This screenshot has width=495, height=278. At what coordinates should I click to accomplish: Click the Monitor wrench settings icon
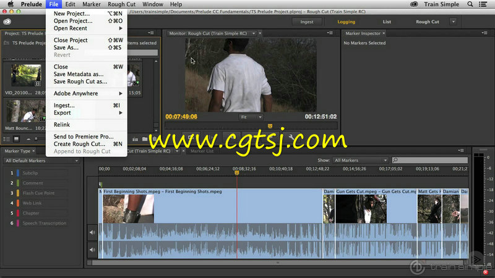click(291, 138)
